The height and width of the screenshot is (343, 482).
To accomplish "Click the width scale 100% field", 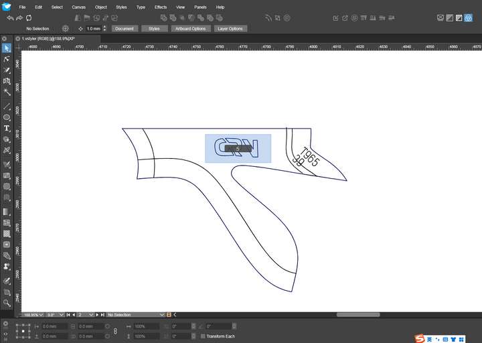I will 146,326.
